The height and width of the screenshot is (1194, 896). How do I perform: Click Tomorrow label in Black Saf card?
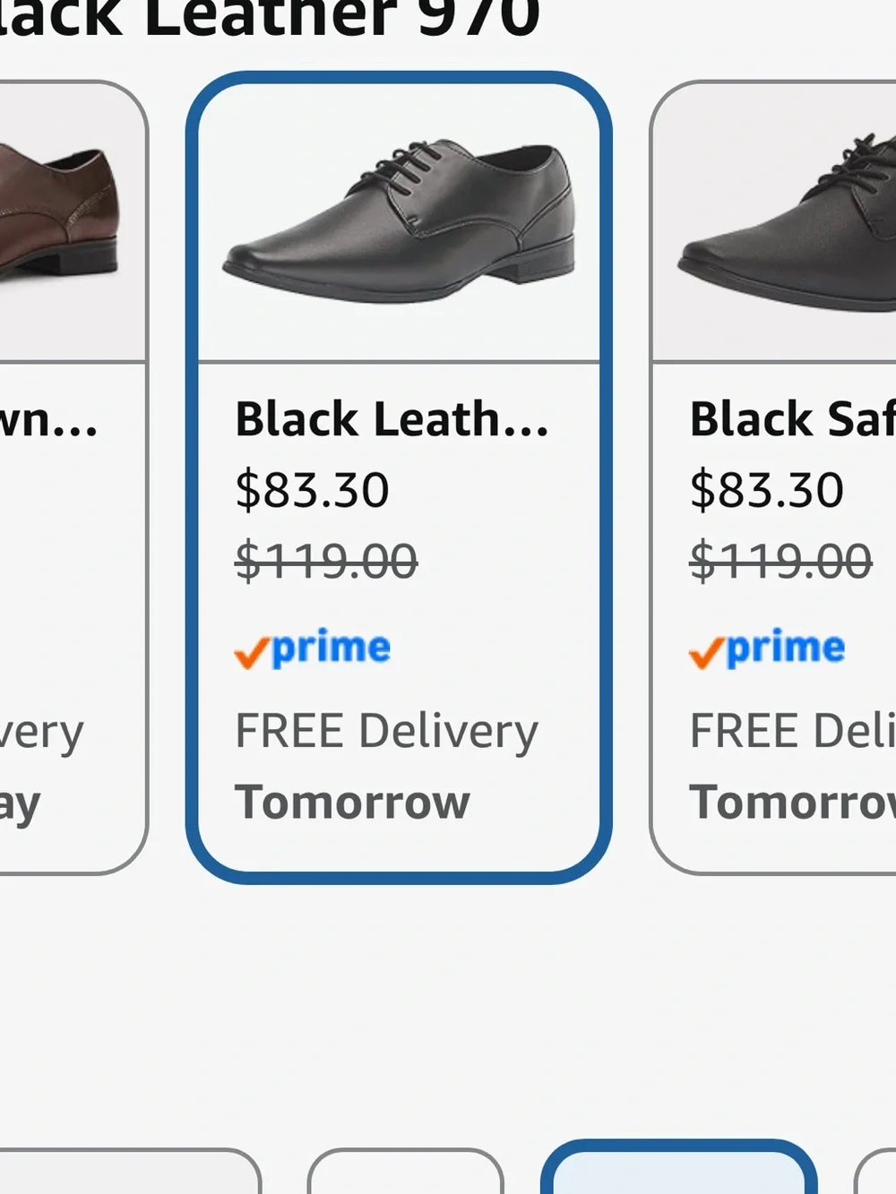[x=792, y=803]
